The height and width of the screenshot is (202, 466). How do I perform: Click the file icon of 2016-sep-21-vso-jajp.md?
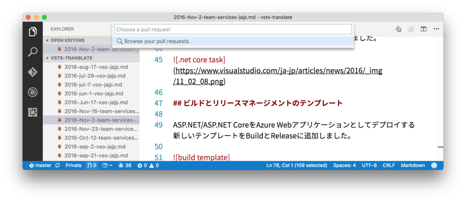60,155
